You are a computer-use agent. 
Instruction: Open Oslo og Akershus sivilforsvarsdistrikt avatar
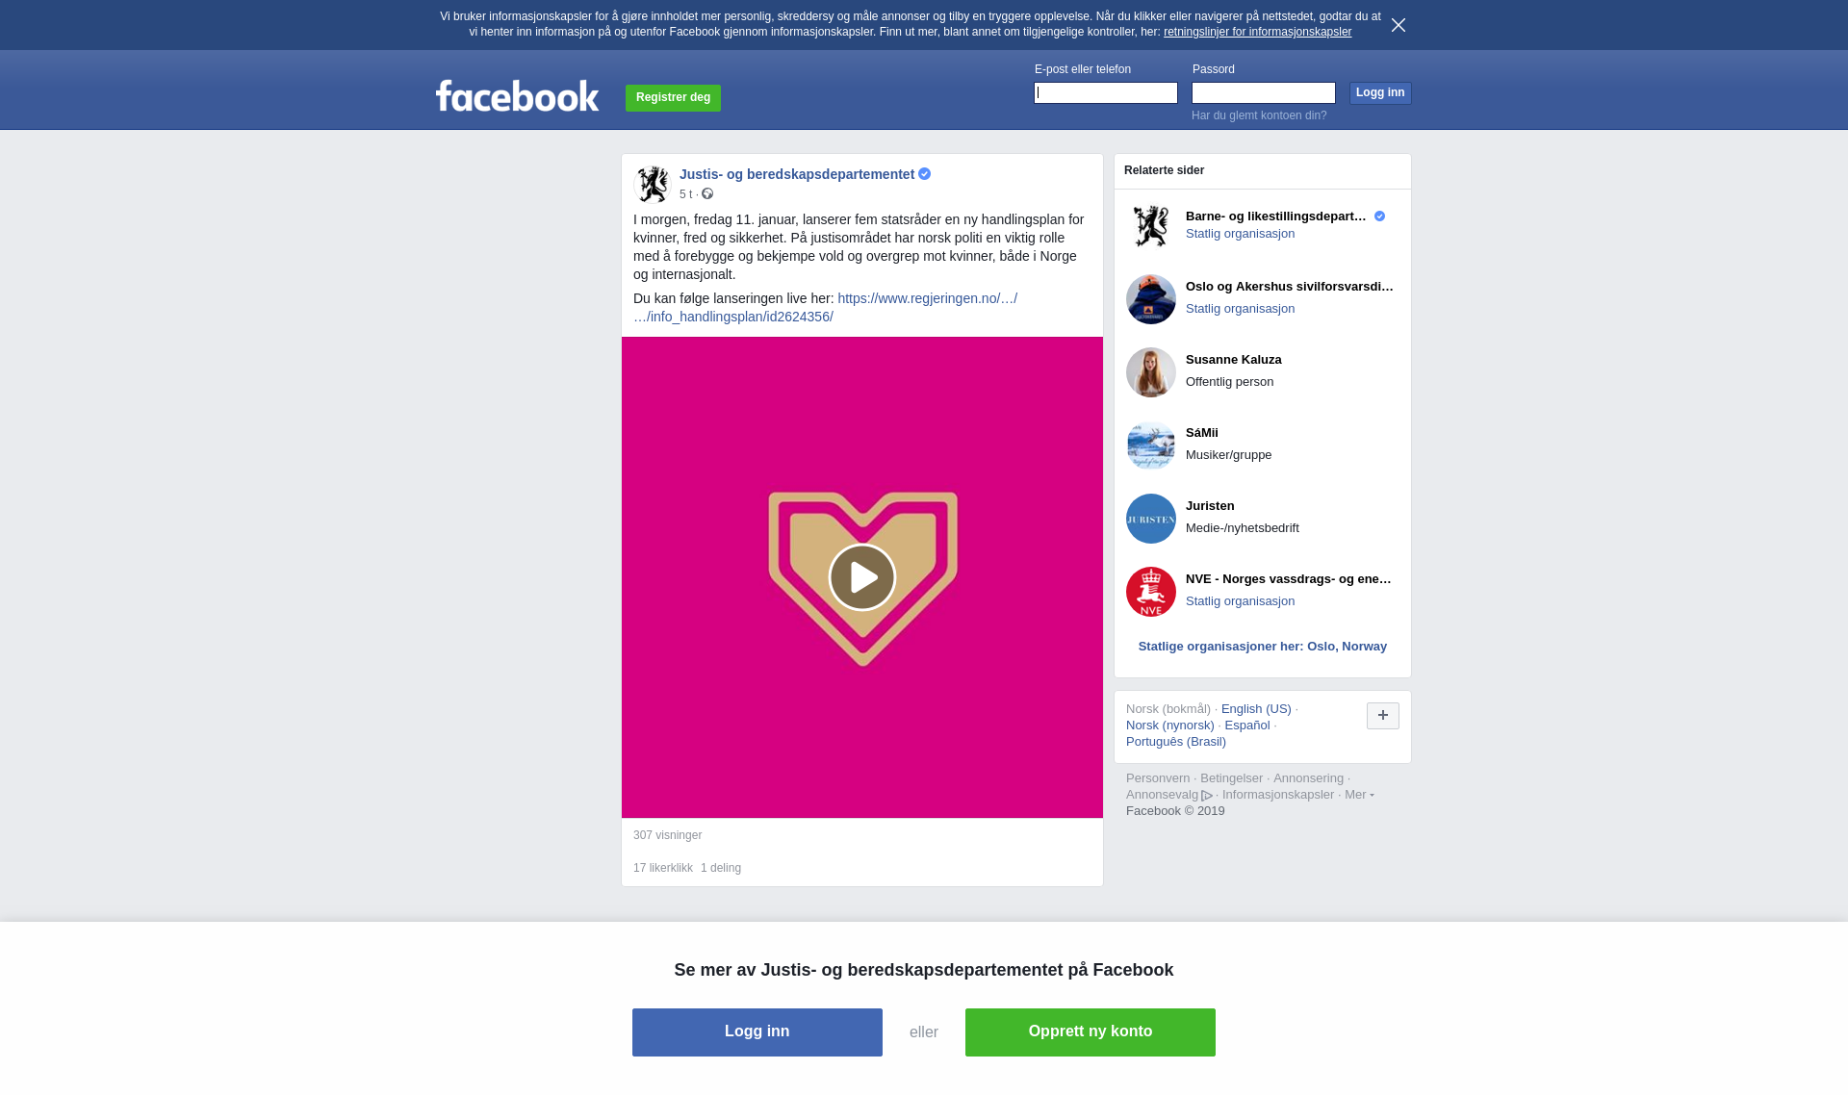tap(1151, 299)
